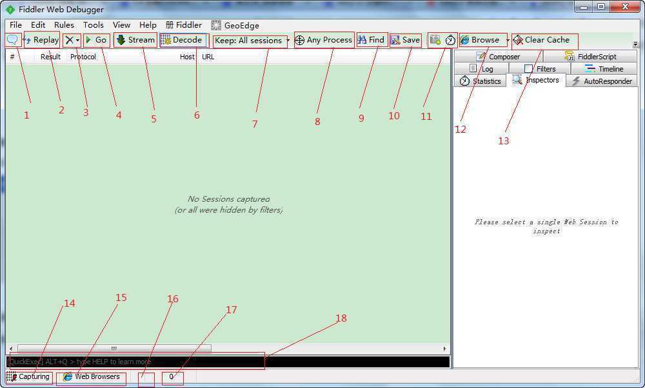Click the session list horizontal scrollbar thumb
This screenshot has height=388, width=645.
114,349
